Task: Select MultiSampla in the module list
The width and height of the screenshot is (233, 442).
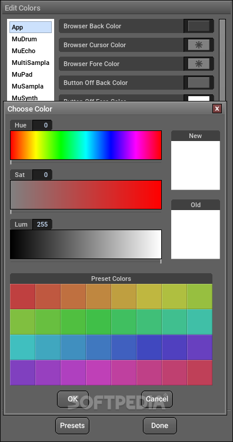Action: click(31, 63)
